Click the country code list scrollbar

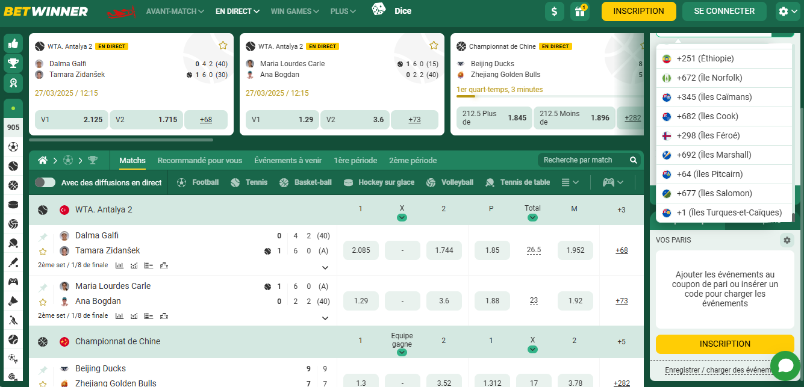point(793,218)
